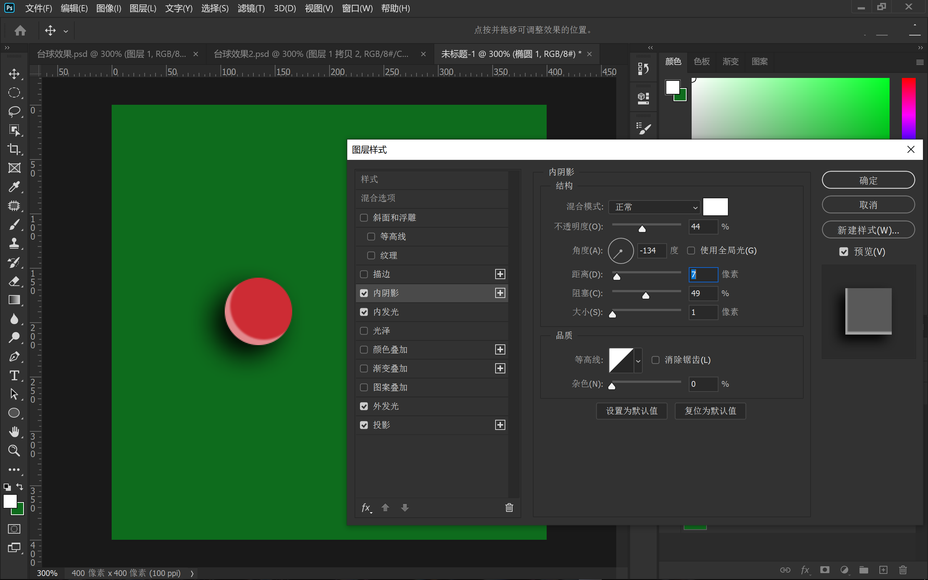The height and width of the screenshot is (580, 928).
Task: Click the 距离 value input field
Action: point(703,274)
